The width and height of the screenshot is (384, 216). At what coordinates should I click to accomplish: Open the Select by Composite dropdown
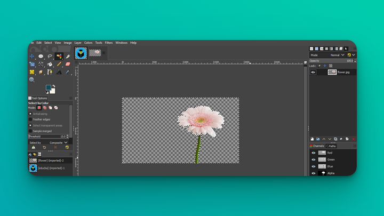(58, 143)
